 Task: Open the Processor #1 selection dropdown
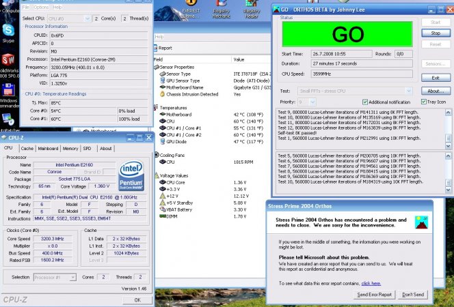73,277
